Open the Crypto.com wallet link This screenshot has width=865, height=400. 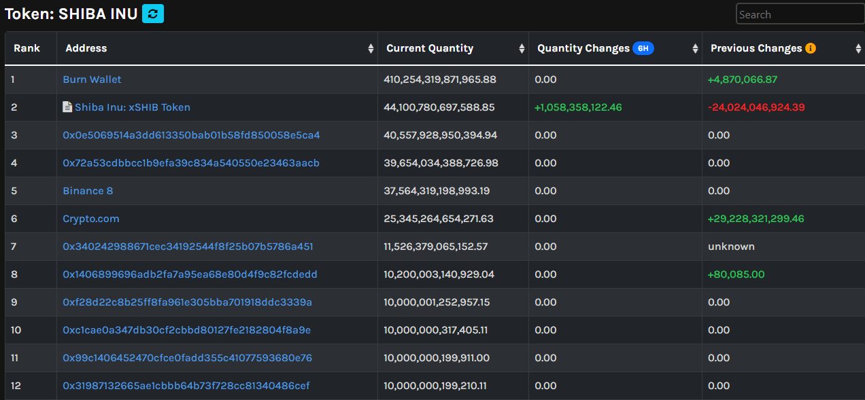pyautogui.click(x=91, y=219)
